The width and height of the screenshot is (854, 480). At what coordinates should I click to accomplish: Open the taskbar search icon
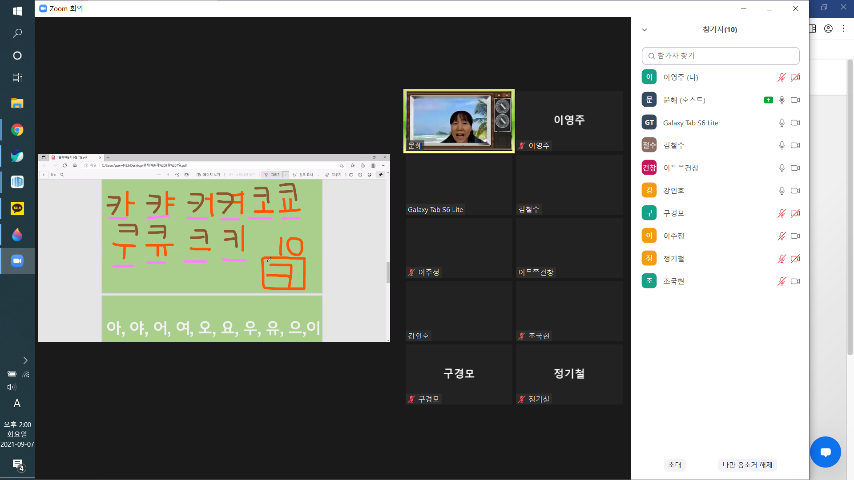pyautogui.click(x=17, y=33)
